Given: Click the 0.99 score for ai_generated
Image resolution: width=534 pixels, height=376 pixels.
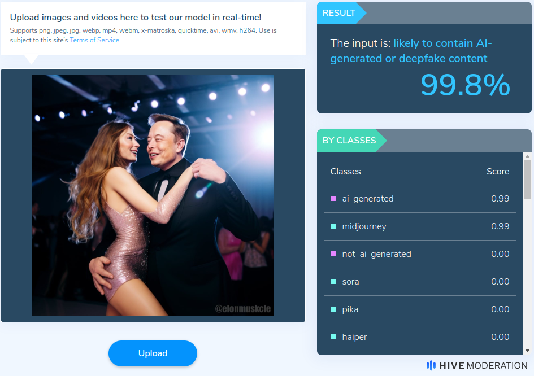Looking at the screenshot, I should (500, 199).
